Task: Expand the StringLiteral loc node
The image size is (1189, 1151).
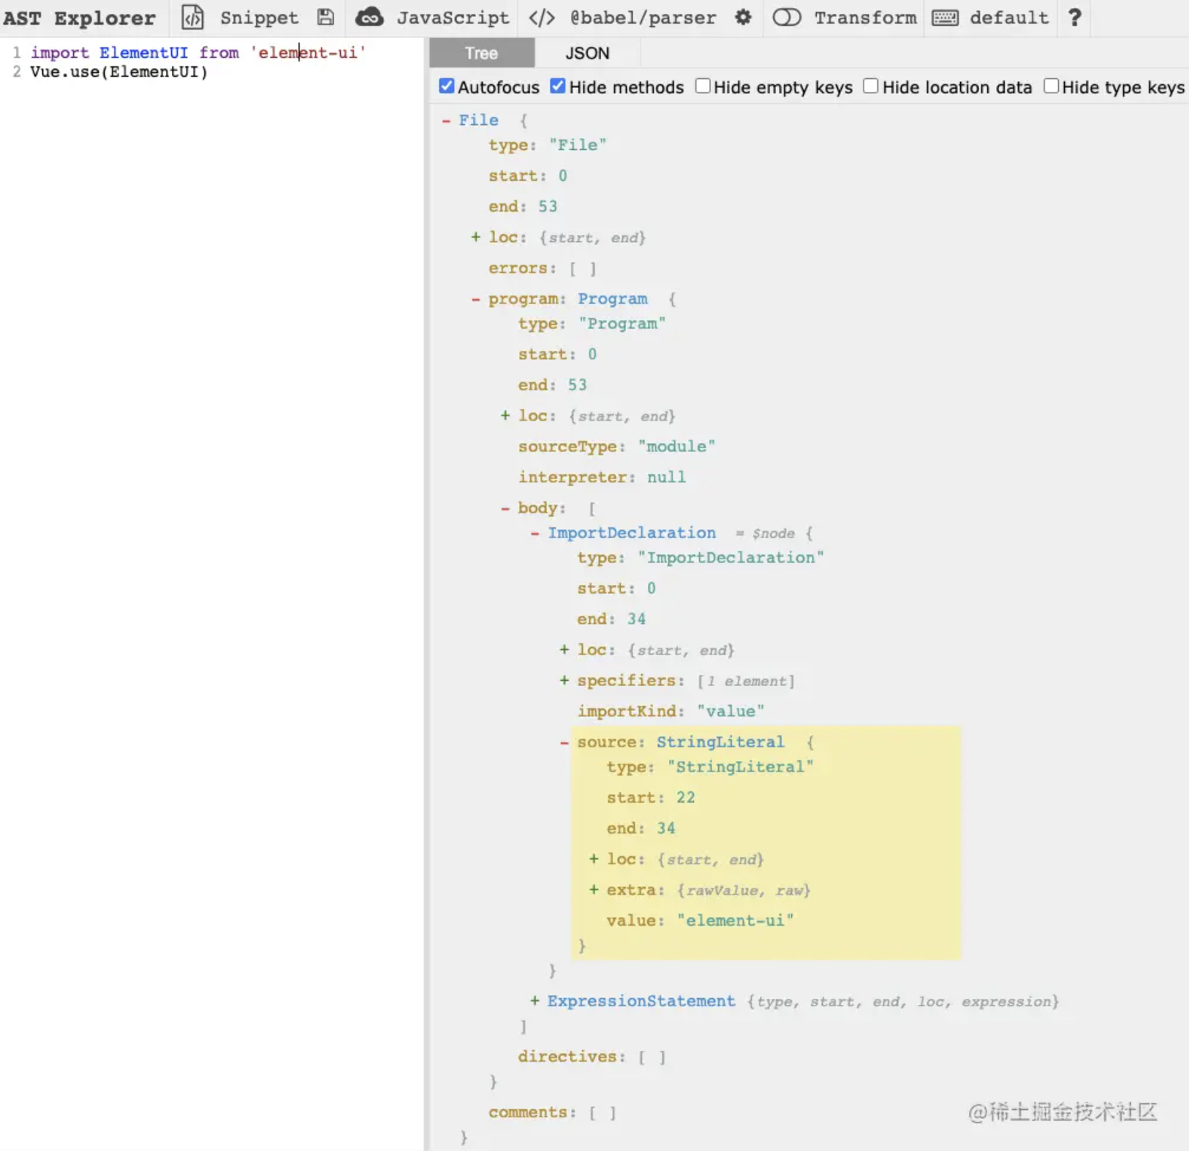Action: [x=594, y=859]
